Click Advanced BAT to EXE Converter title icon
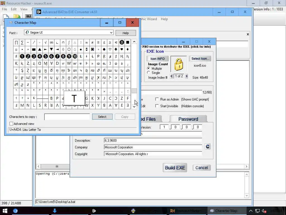This screenshot has height=215, width=286. click(x=39, y=12)
